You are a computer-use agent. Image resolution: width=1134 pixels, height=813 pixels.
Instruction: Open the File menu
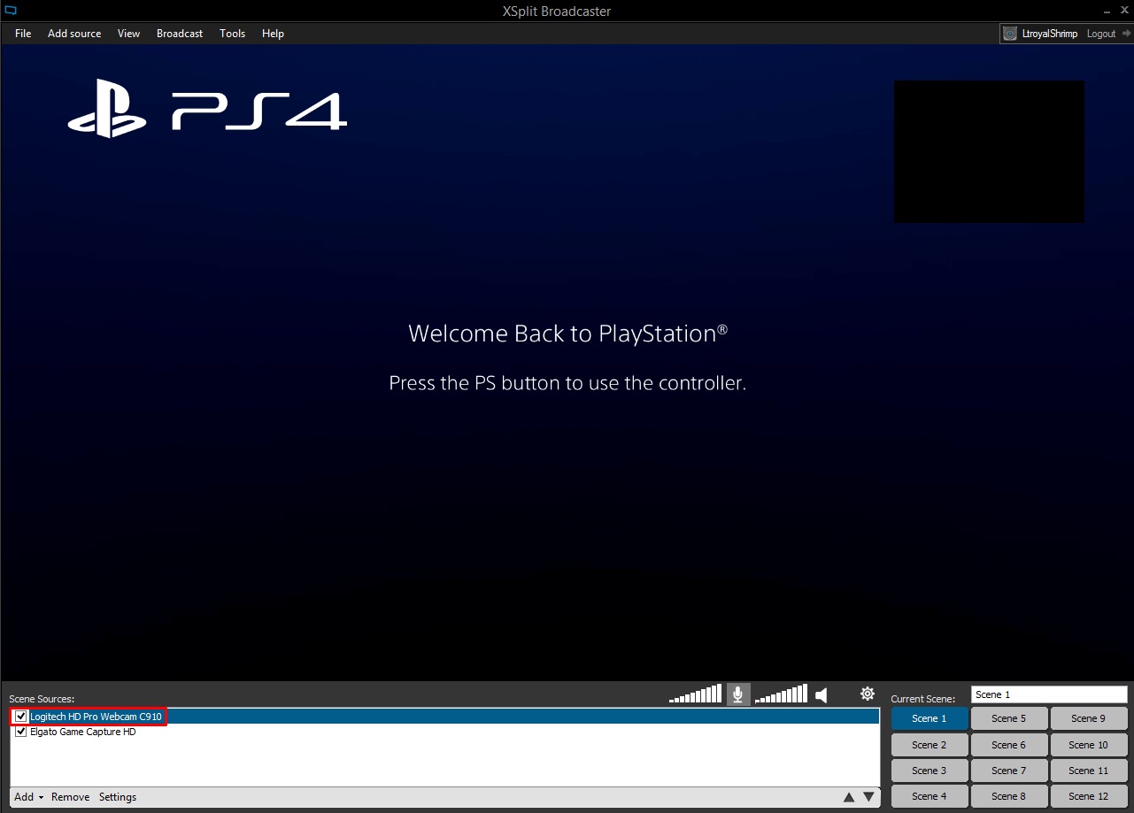23,34
